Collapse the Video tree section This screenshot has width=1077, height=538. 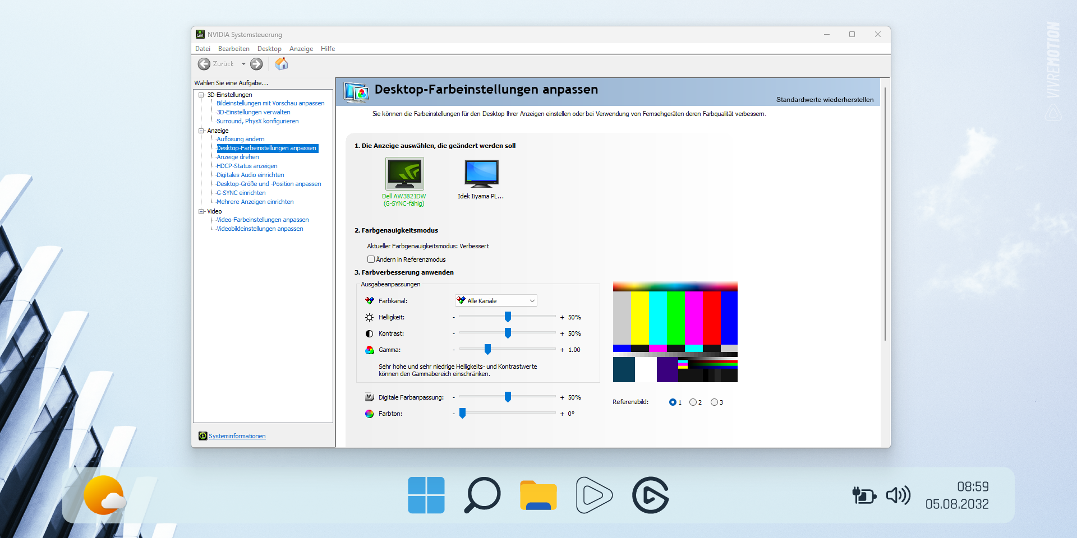click(200, 211)
